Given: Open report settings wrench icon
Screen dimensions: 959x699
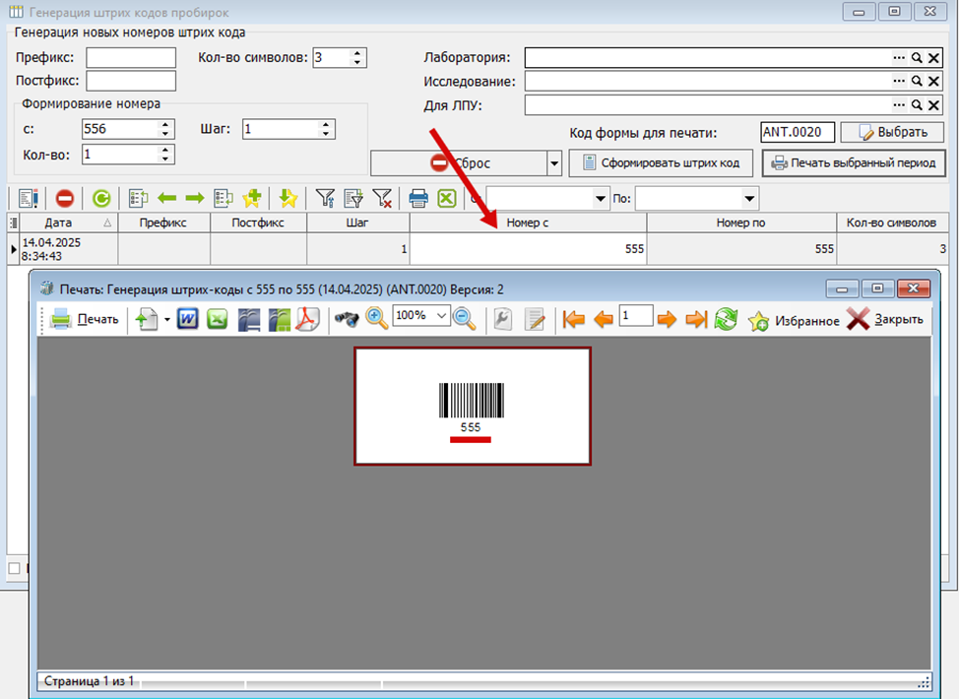Looking at the screenshot, I should pos(503,319).
